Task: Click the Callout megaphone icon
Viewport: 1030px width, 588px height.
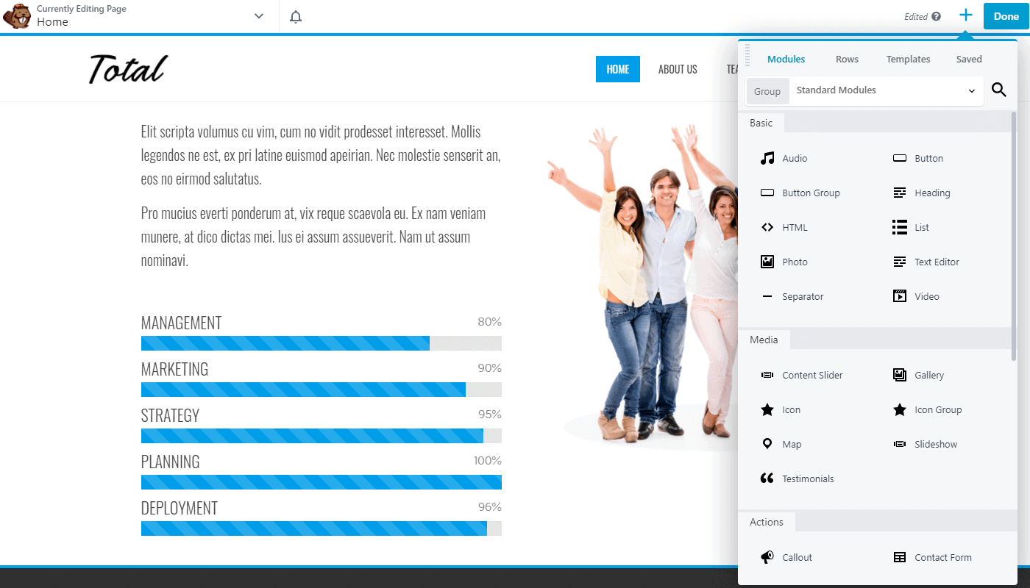Action: click(767, 557)
